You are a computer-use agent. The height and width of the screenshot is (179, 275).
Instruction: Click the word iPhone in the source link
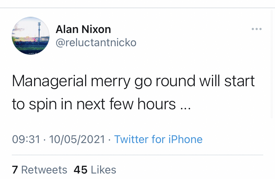click(186, 139)
